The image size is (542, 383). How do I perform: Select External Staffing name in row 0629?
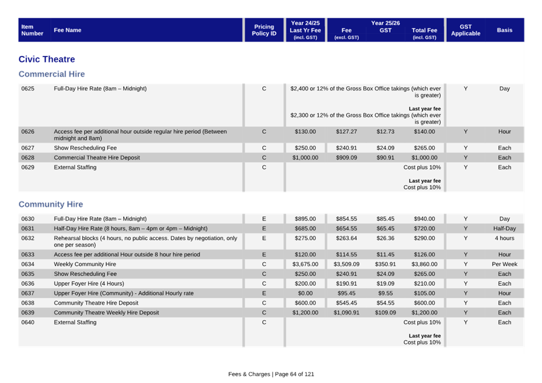(x=75, y=167)
